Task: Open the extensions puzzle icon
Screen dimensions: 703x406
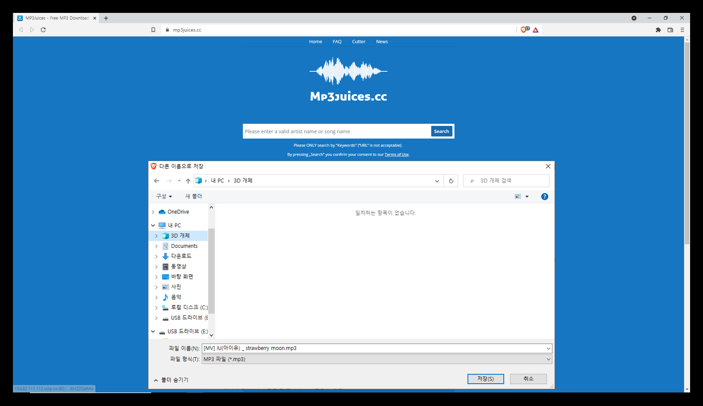Action: 658,30
